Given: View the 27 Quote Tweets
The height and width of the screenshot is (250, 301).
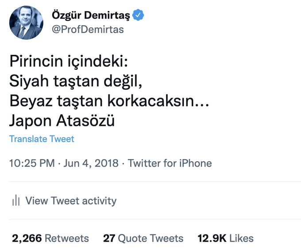Looking at the screenshot, I should point(143,239).
